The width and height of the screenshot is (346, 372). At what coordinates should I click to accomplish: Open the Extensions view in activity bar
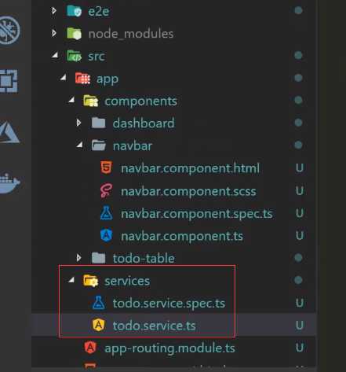(x=9, y=81)
